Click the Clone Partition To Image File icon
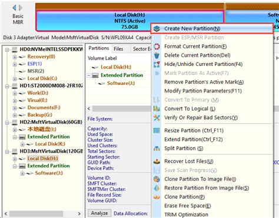This screenshot has width=279, height=218. (157, 179)
